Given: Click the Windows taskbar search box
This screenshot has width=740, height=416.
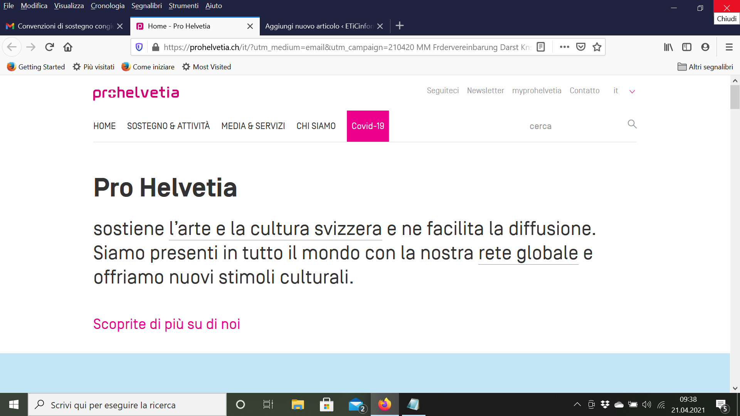Looking at the screenshot, I should coord(127,404).
